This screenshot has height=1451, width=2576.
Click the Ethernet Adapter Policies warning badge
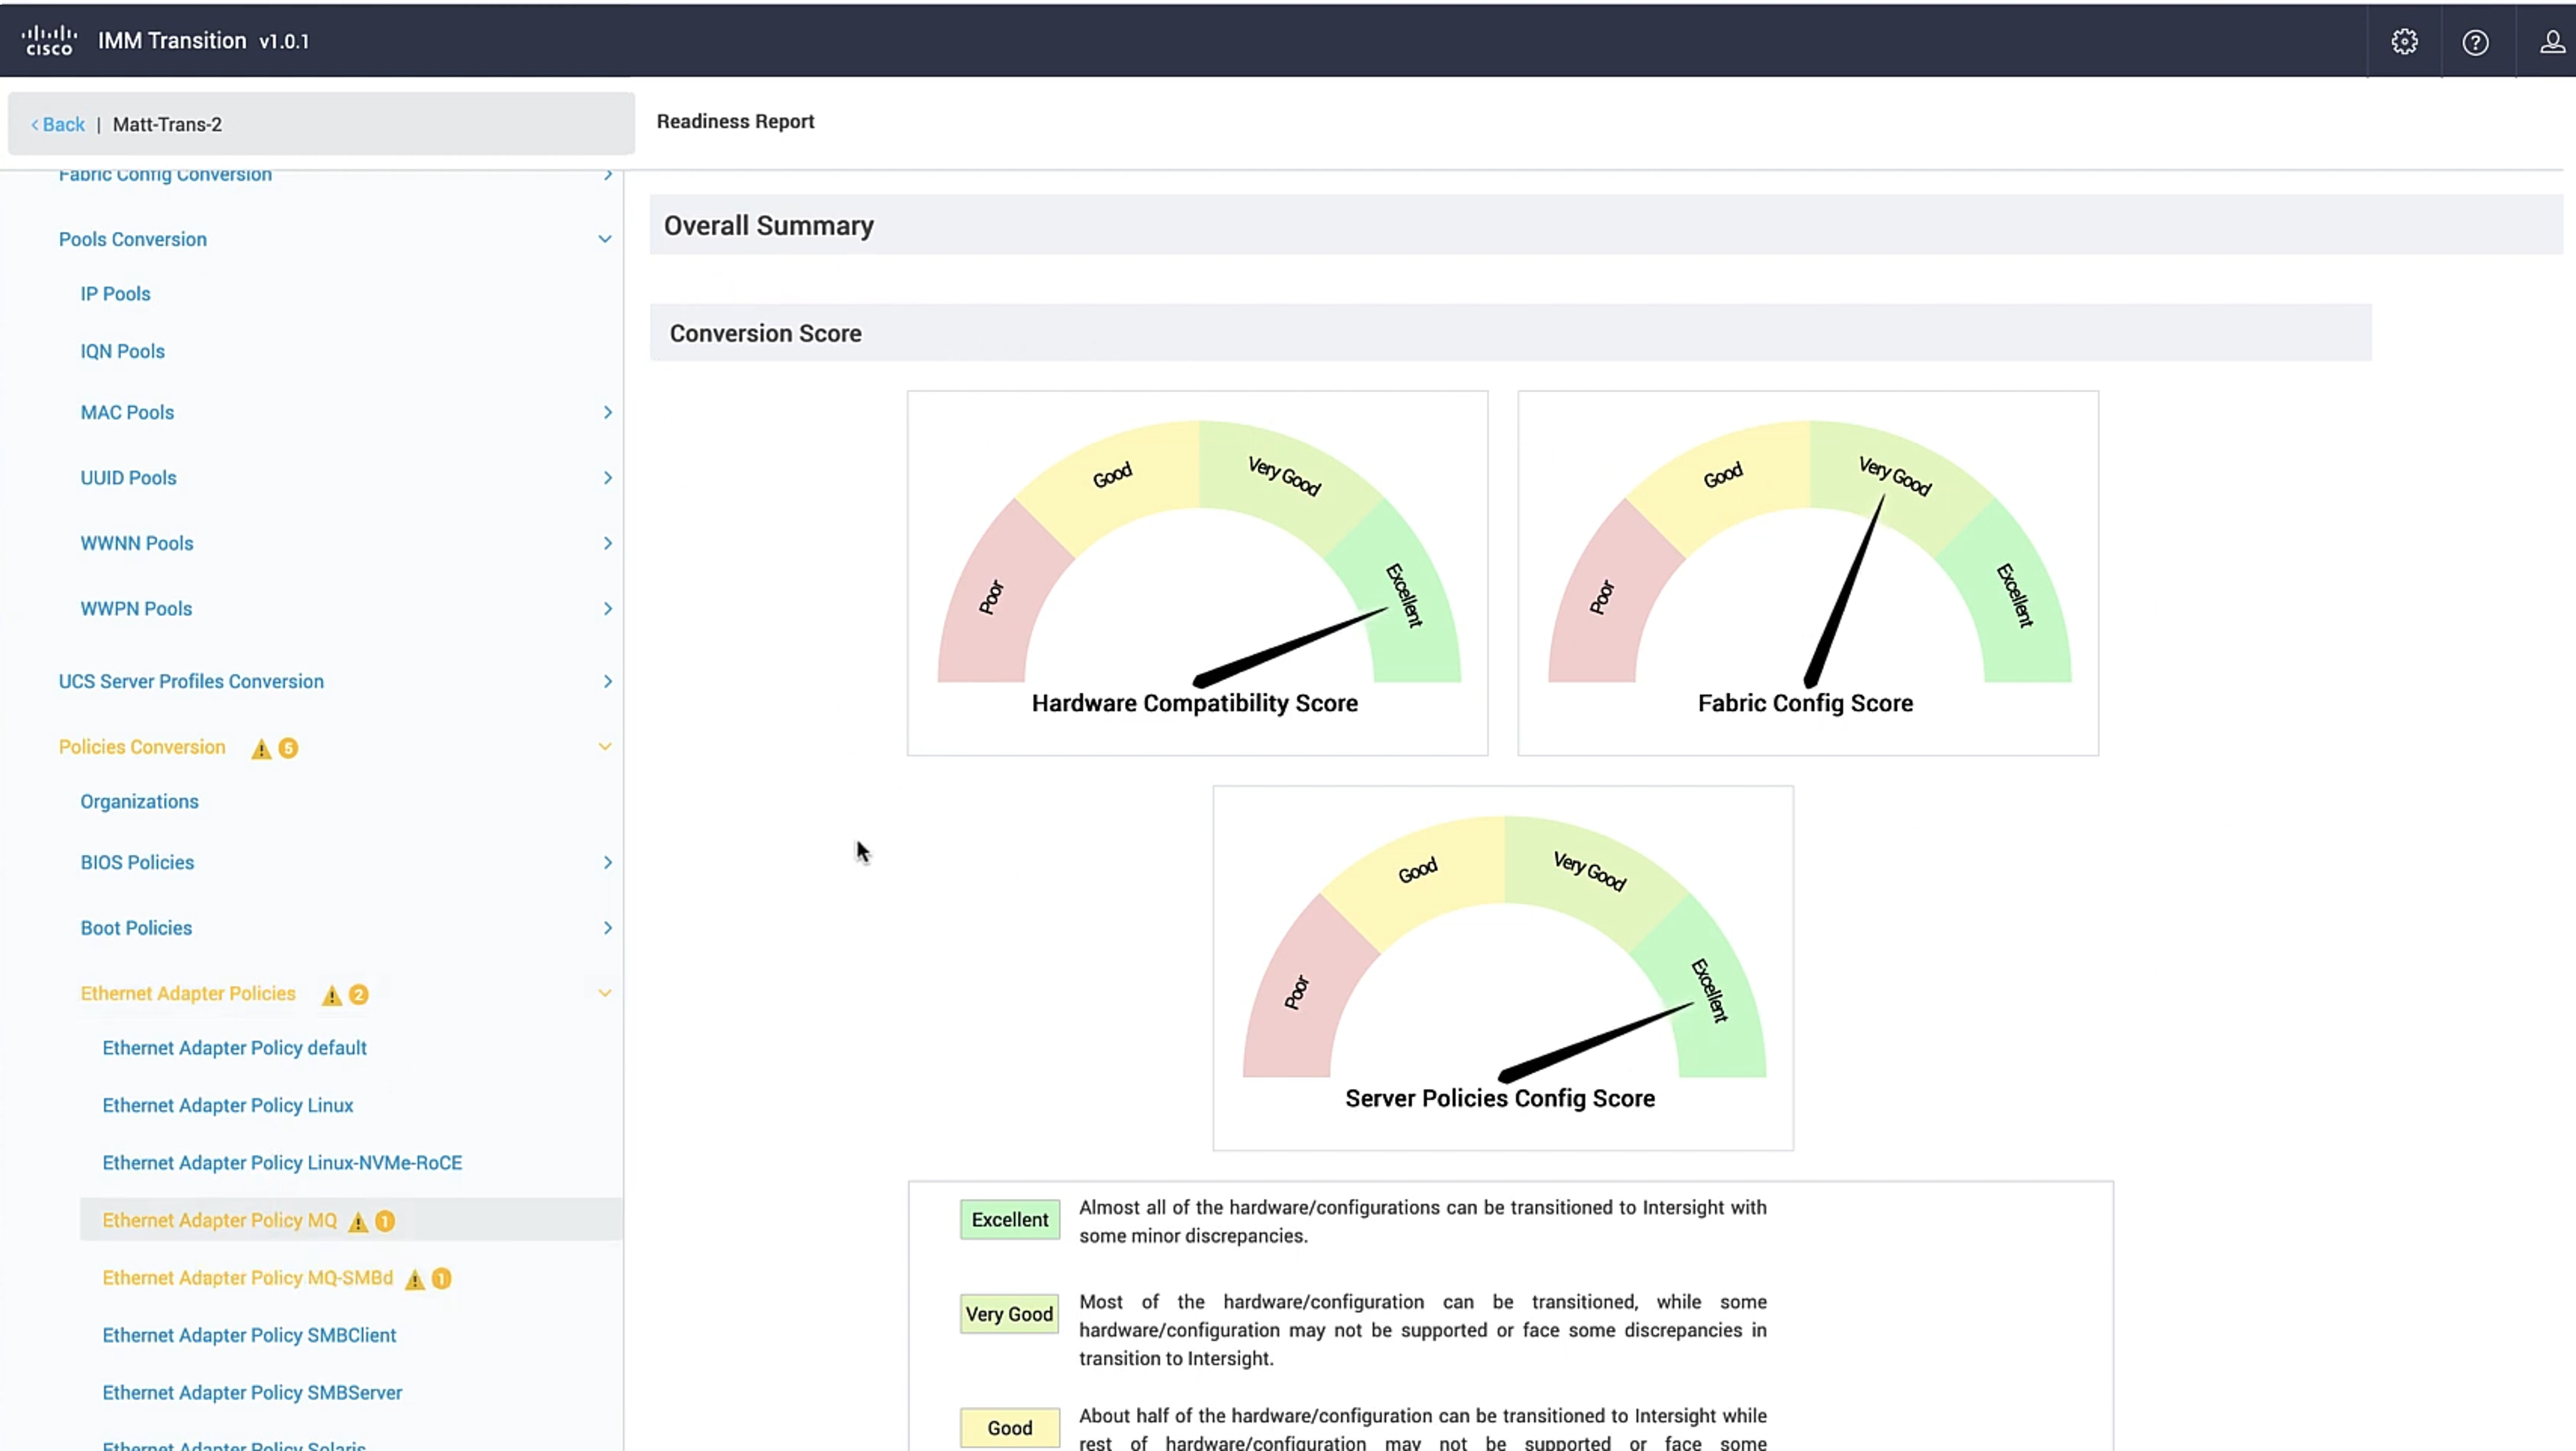click(x=358, y=995)
